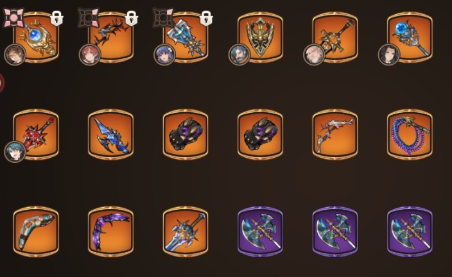Toggle lock on the orb staff item
Screen dimensions: 452x277
click(56, 19)
